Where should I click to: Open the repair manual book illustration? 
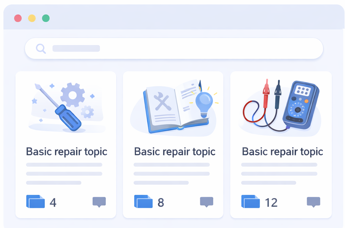coord(174,106)
